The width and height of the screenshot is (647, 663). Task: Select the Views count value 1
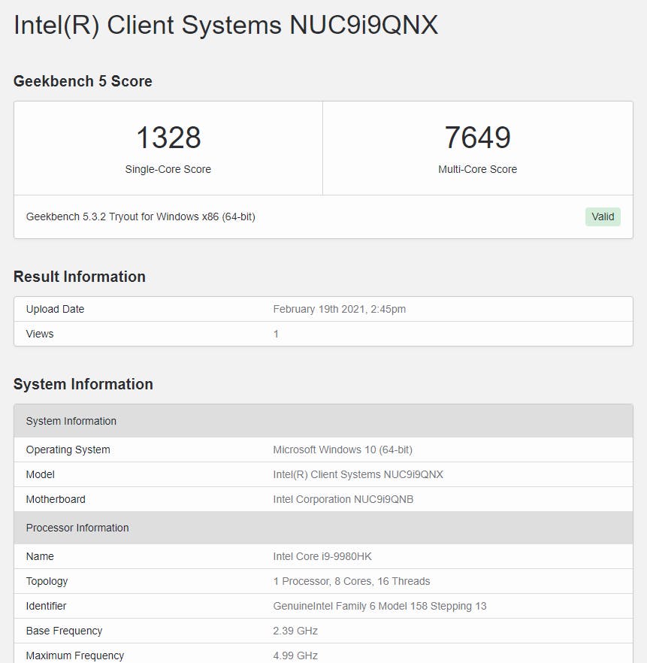276,334
